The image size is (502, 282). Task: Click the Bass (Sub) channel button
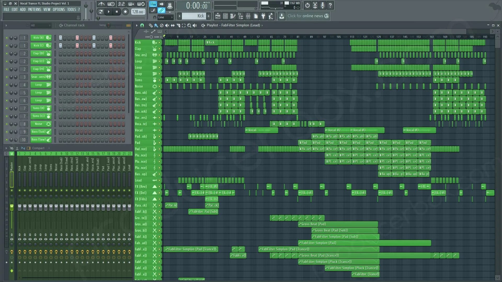point(38,132)
